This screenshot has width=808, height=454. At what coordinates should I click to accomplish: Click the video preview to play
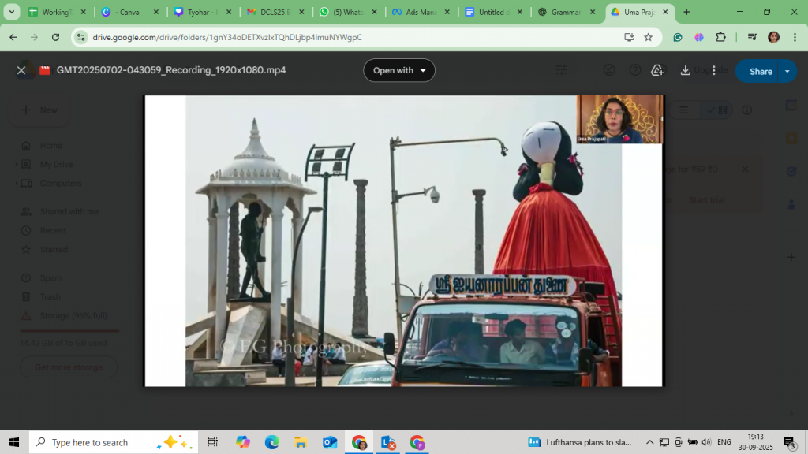403,240
